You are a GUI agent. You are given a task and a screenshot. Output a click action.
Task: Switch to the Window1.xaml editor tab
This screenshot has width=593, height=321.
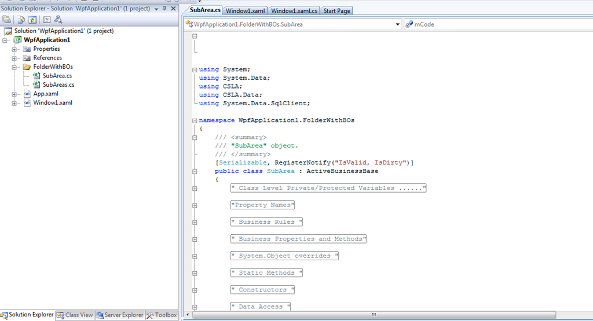(x=245, y=11)
